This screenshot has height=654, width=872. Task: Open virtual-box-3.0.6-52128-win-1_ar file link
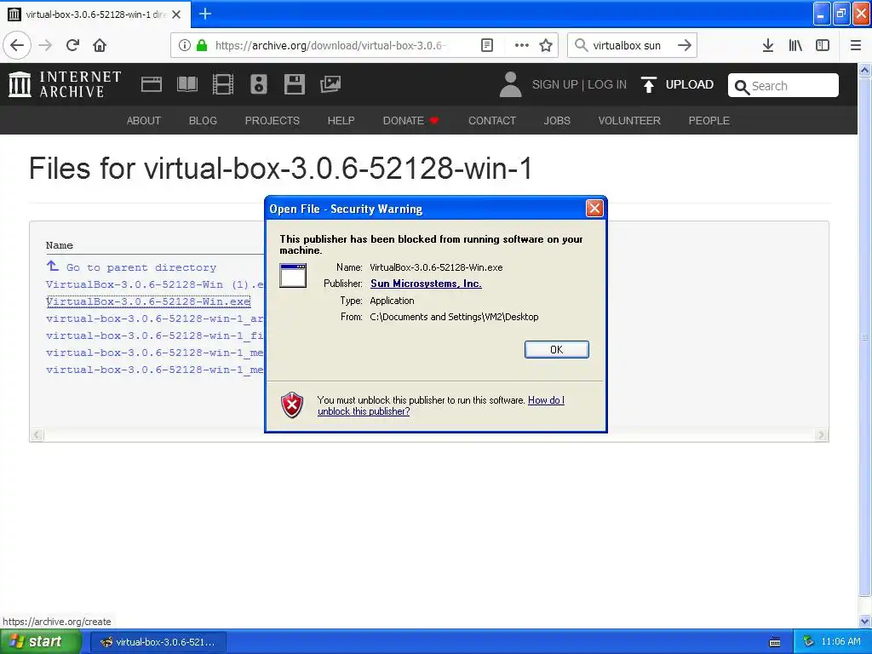click(x=155, y=318)
